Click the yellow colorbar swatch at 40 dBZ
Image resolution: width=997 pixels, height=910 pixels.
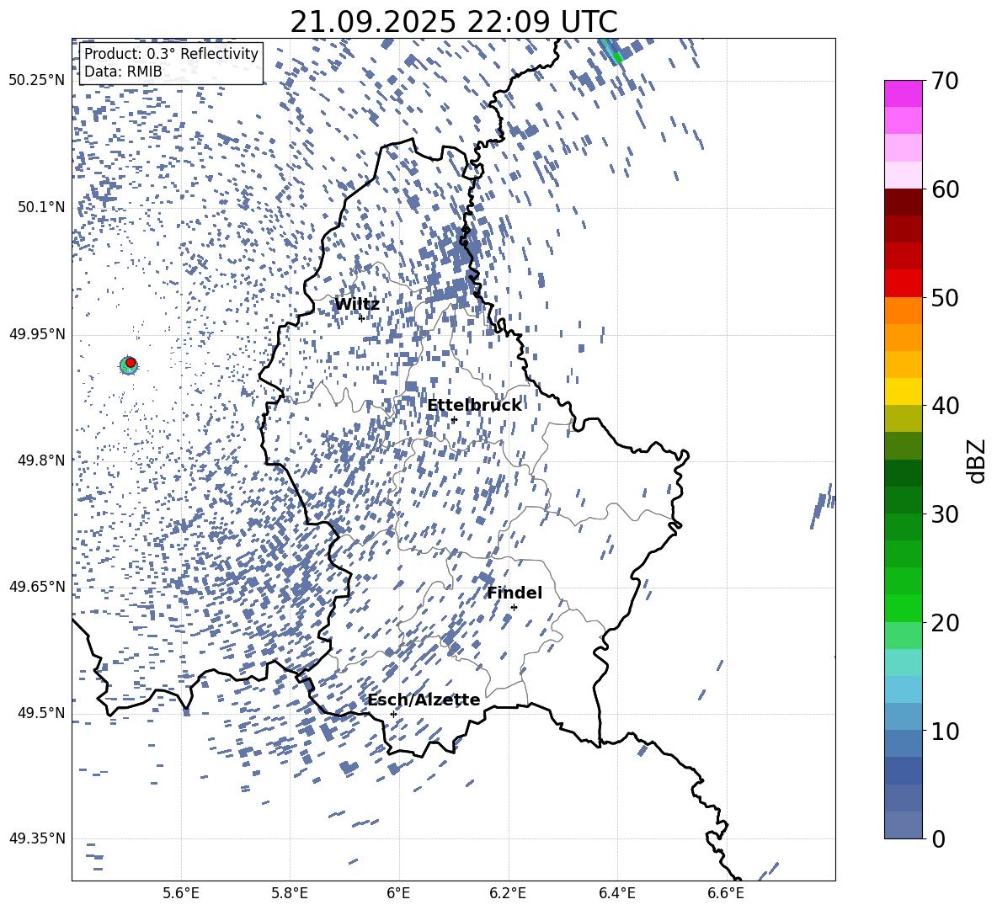tap(903, 391)
